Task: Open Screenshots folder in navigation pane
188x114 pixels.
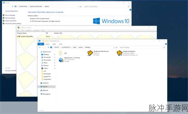Action: [47, 79]
